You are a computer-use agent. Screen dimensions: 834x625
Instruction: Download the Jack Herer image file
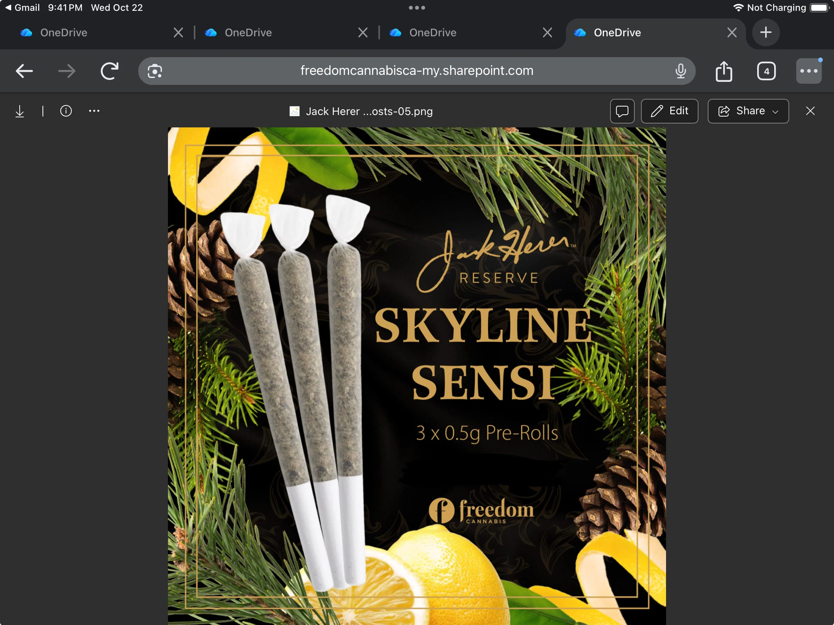click(x=20, y=111)
